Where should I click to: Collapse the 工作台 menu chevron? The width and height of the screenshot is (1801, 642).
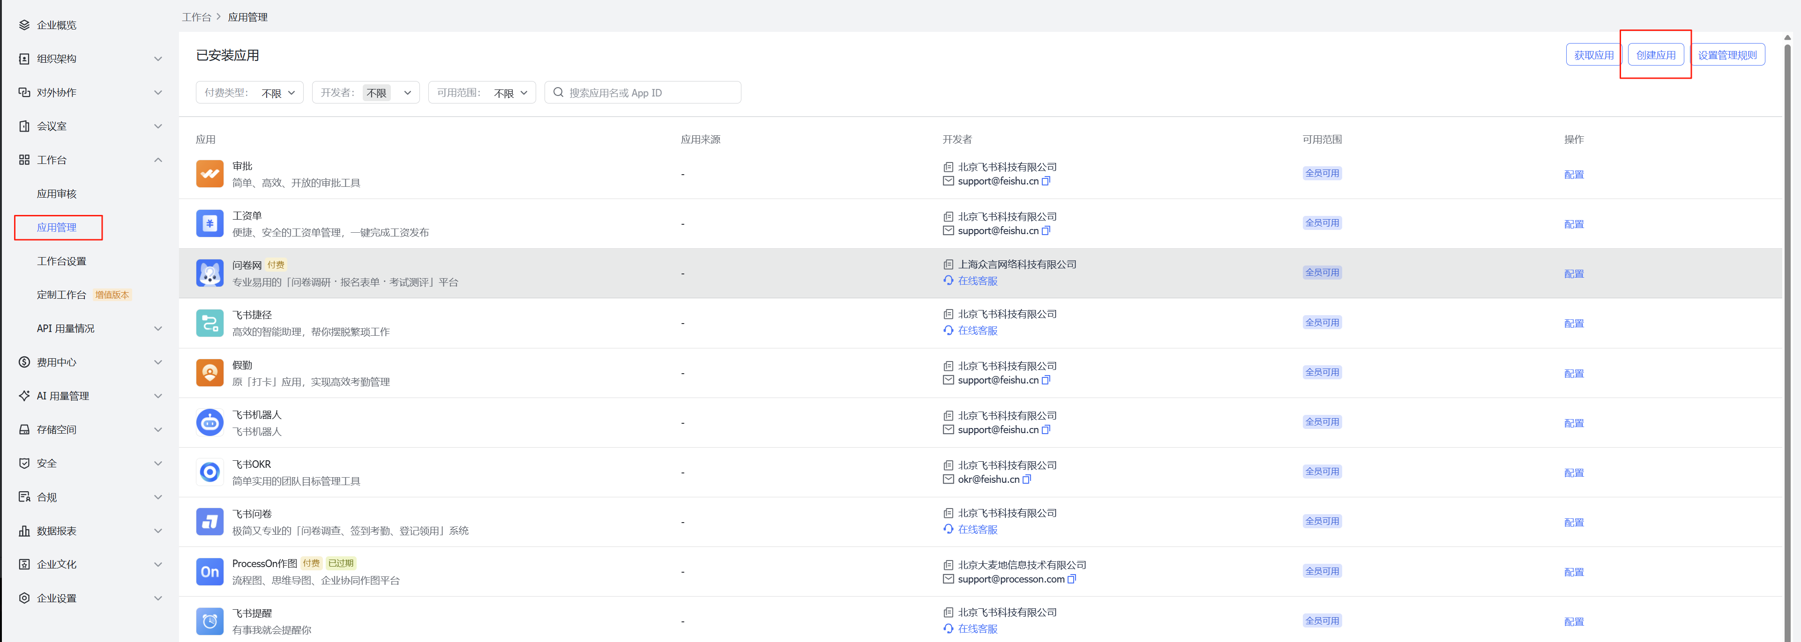coord(158,160)
